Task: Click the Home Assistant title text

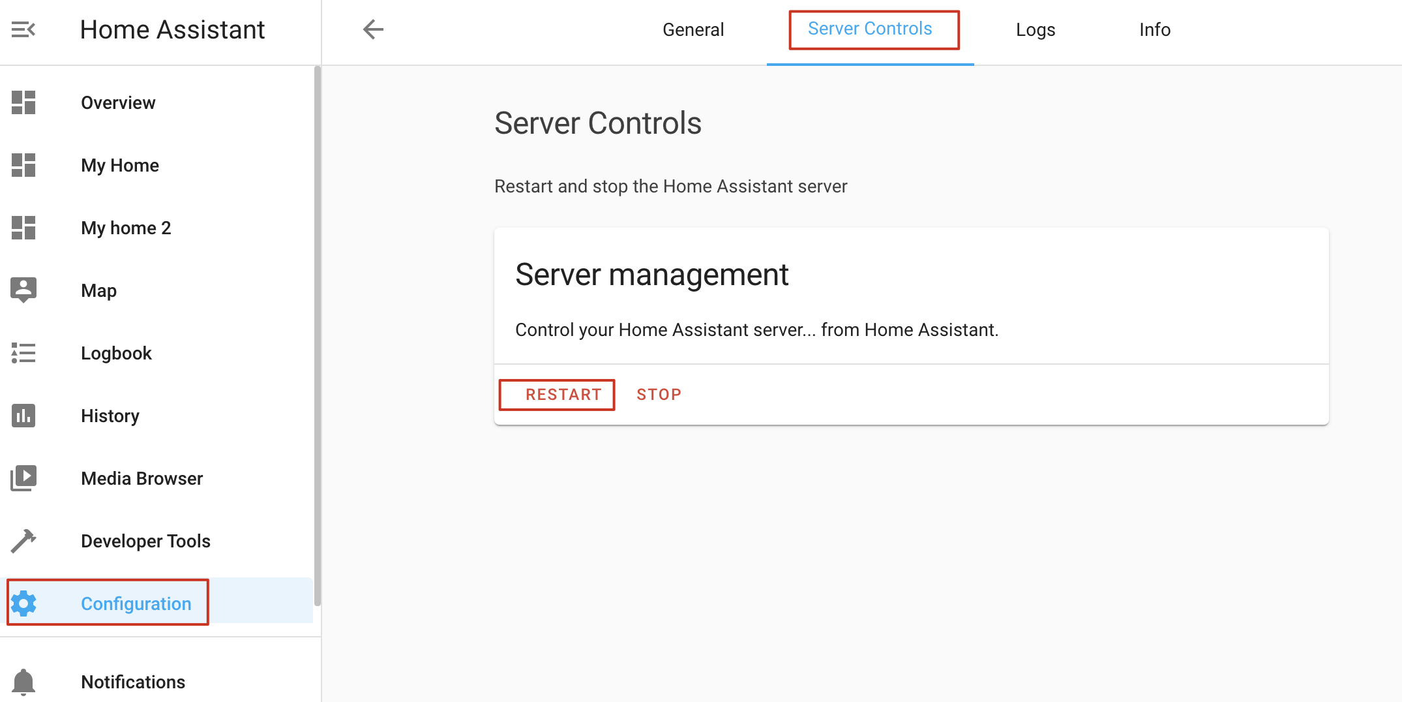Action: 172,30
